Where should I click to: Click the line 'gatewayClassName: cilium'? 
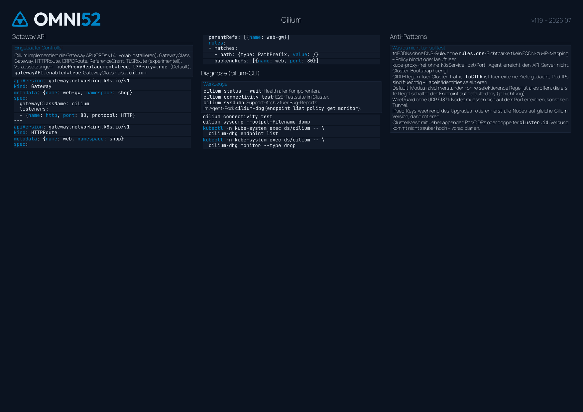(54, 104)
